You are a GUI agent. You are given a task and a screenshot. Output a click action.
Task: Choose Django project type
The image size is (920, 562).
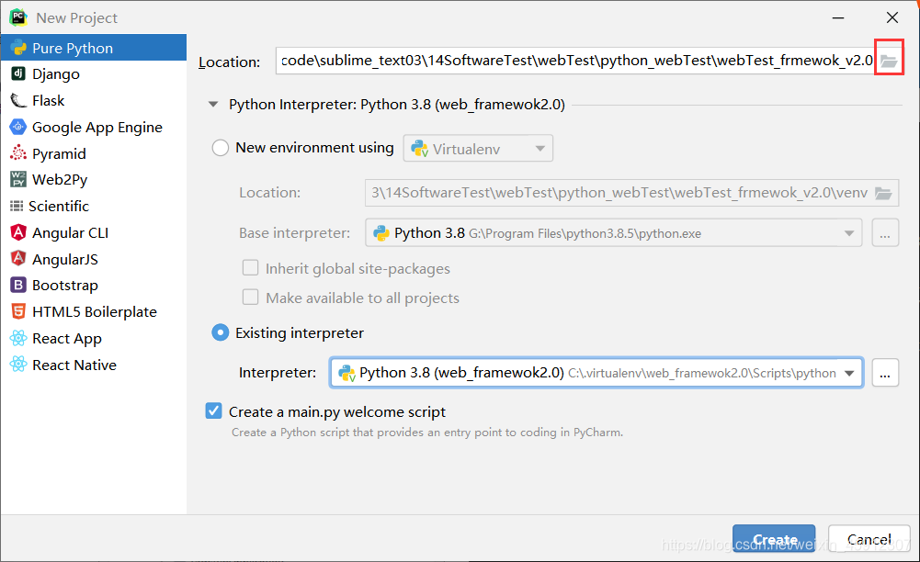(94, 73)
